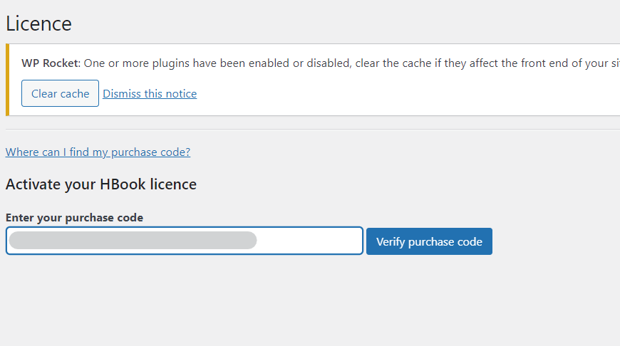This screenshot has height=346, width=620.
Task: Open 'Where can I find my purchase code?' link
Action: [x=98, y=152]
